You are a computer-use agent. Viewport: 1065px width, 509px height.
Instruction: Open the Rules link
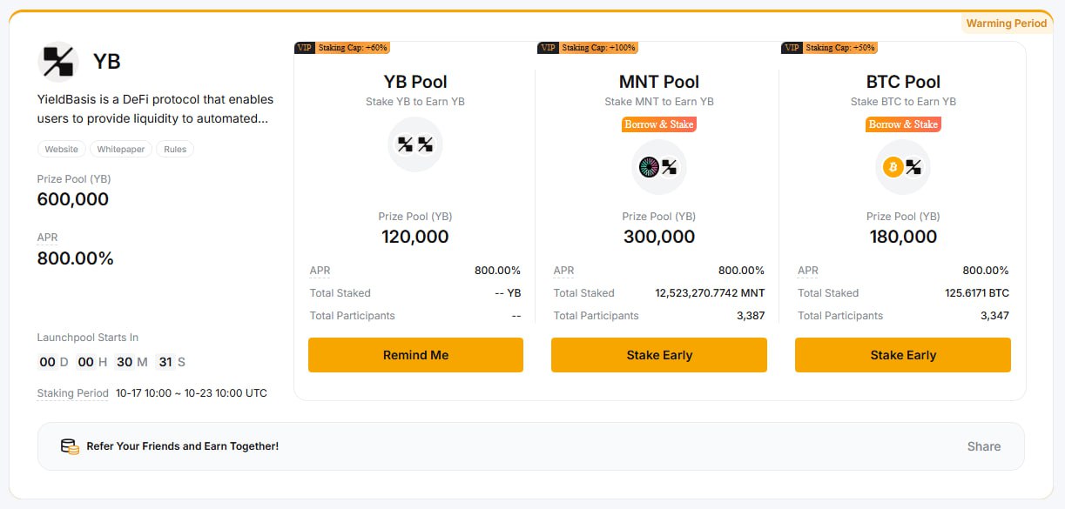pyautogui.click(x=175, y=150)
